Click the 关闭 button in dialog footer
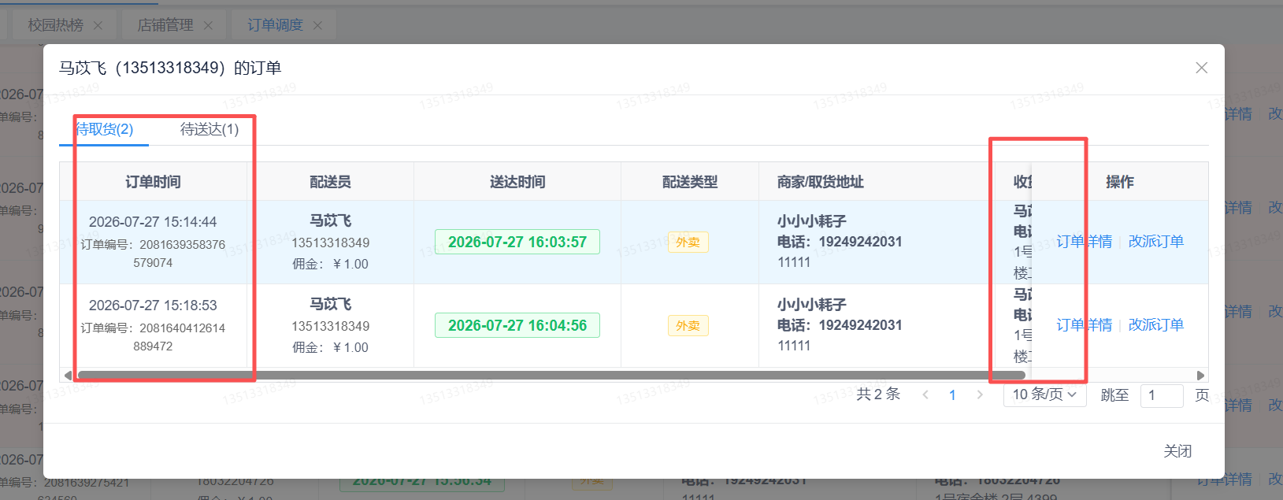1283x500 pixels. coord(1177,451)
